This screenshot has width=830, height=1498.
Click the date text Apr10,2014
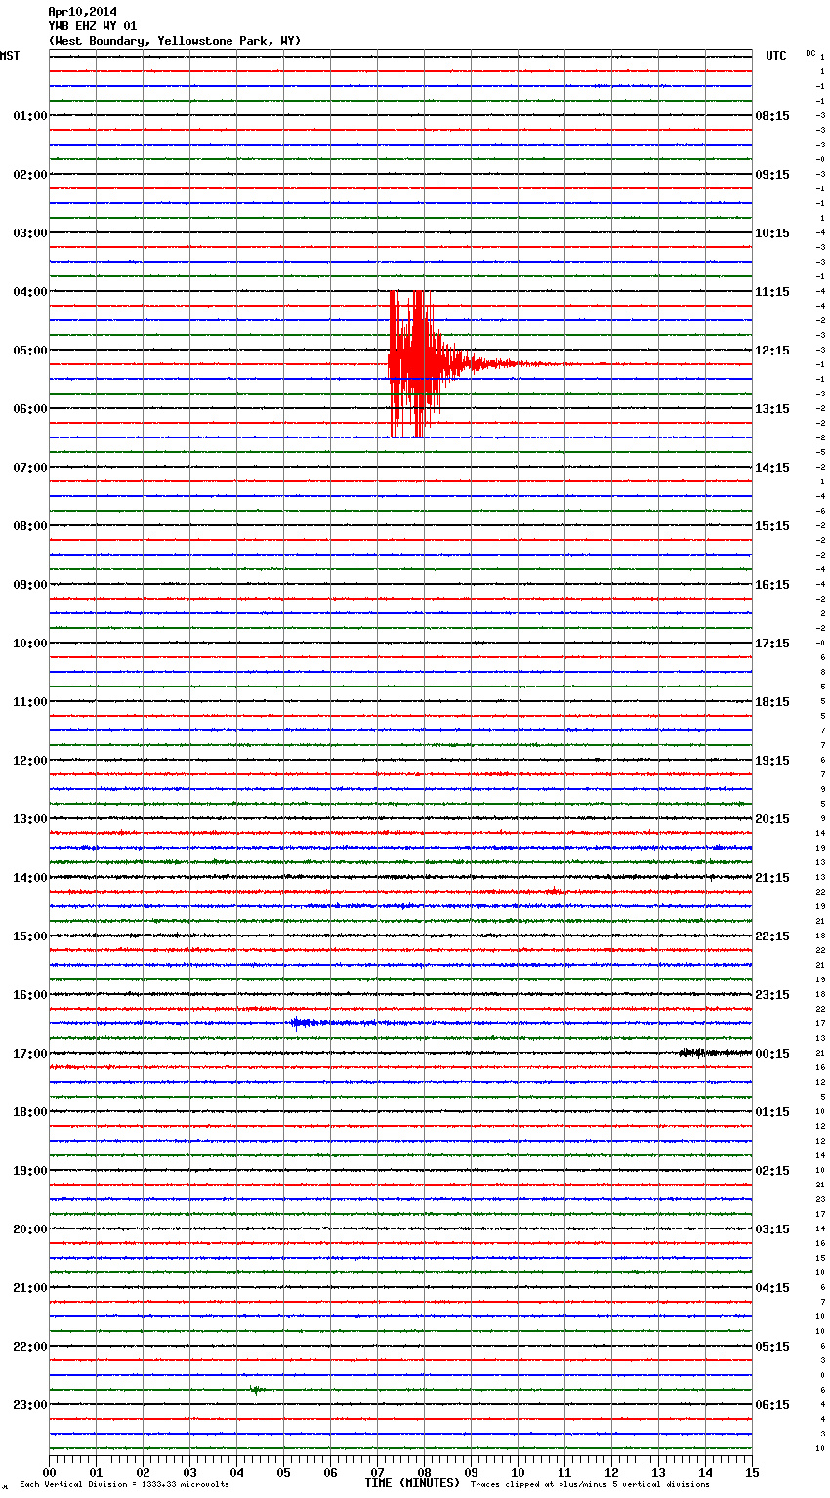coord(82,12)
